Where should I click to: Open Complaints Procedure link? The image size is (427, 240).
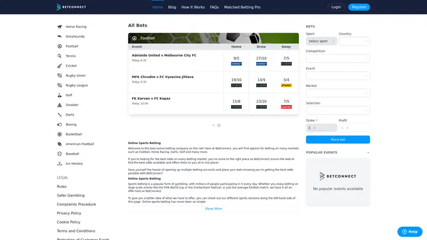[x=76, y=204]
